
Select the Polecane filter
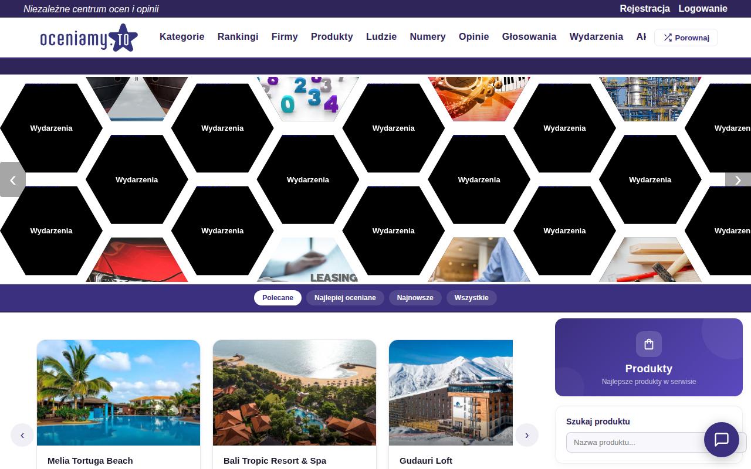tap(278, 298)
